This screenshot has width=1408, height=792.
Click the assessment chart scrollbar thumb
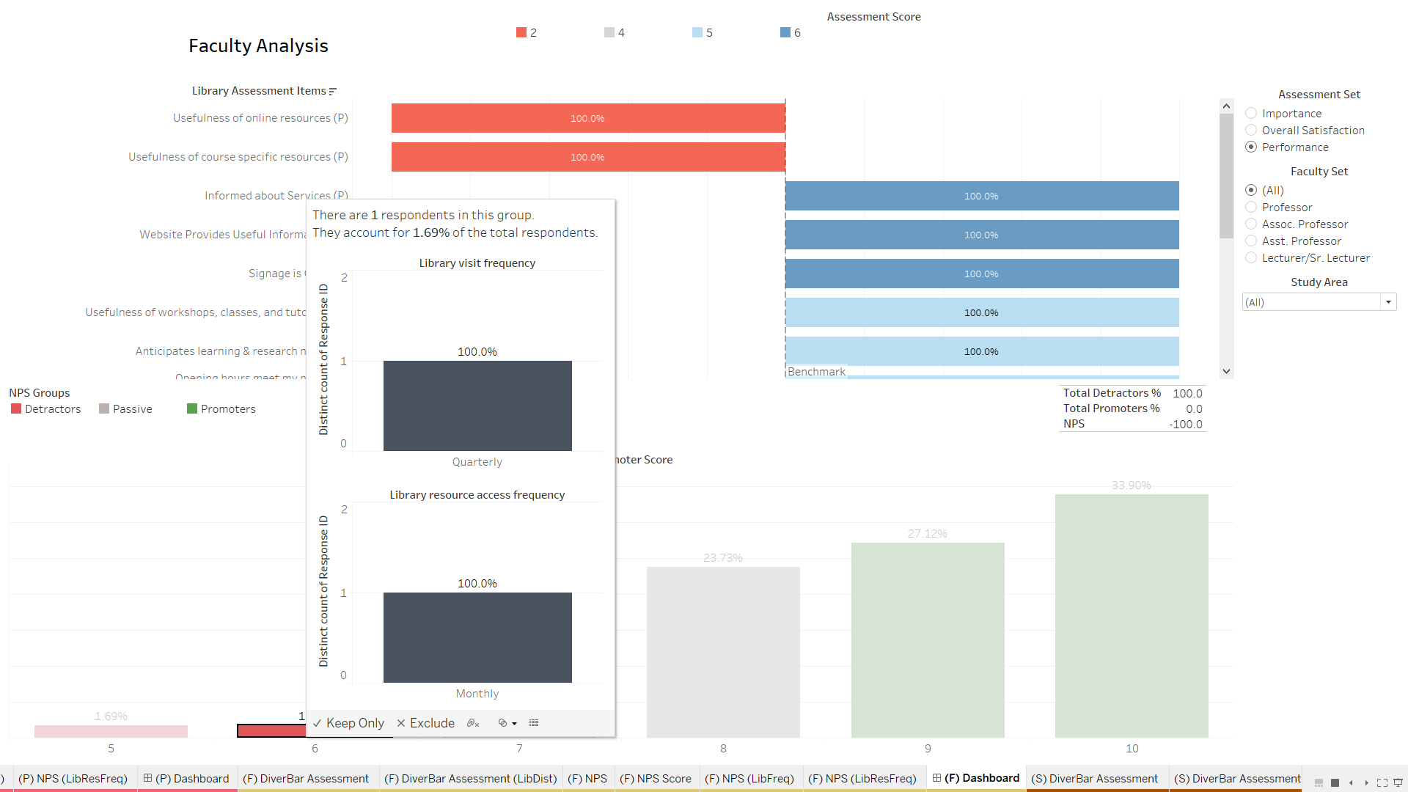tap(1226, 176)
